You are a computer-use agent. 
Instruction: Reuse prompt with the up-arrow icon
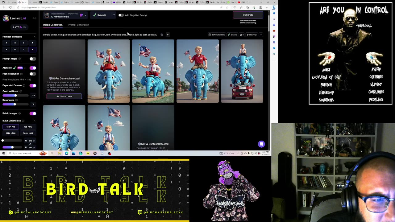168,35
